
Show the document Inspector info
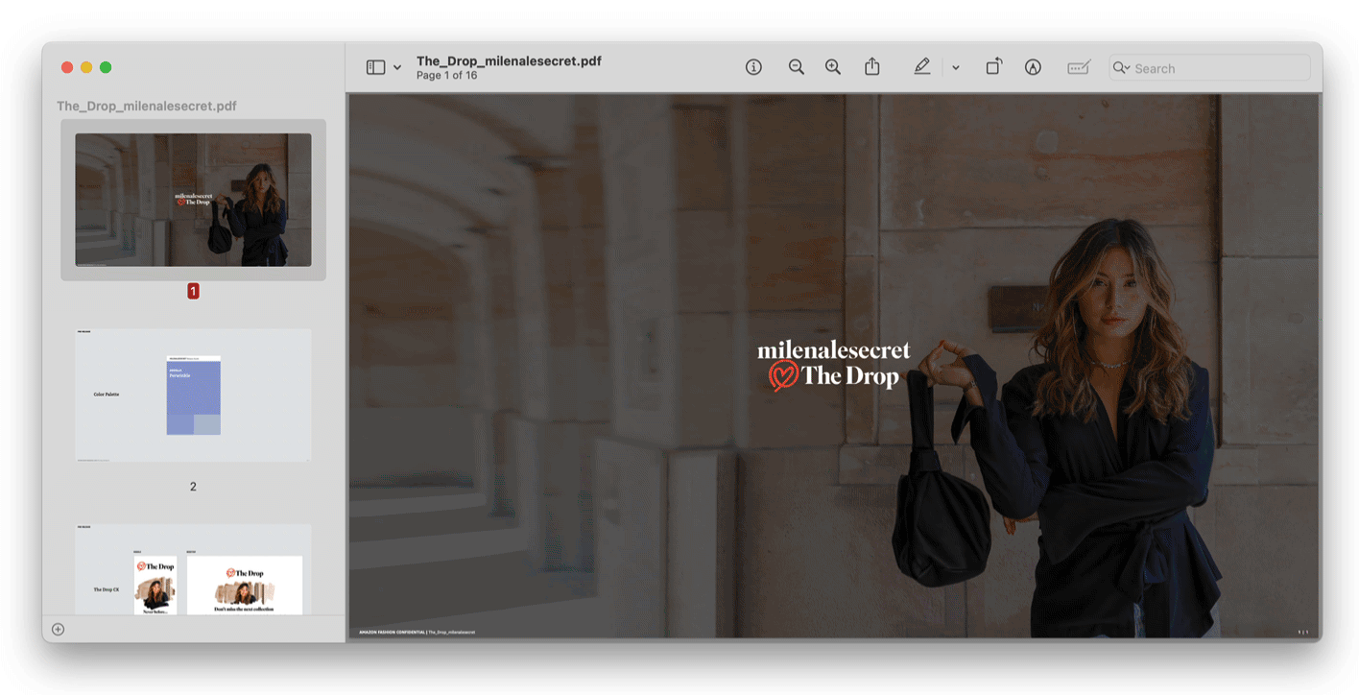(x=753, y=67)
